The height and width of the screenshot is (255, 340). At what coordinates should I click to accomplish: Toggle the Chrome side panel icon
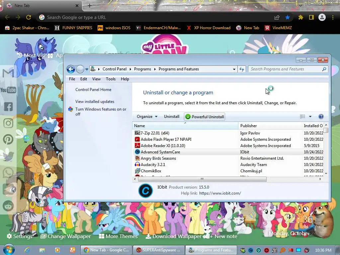tap(311, 17)
